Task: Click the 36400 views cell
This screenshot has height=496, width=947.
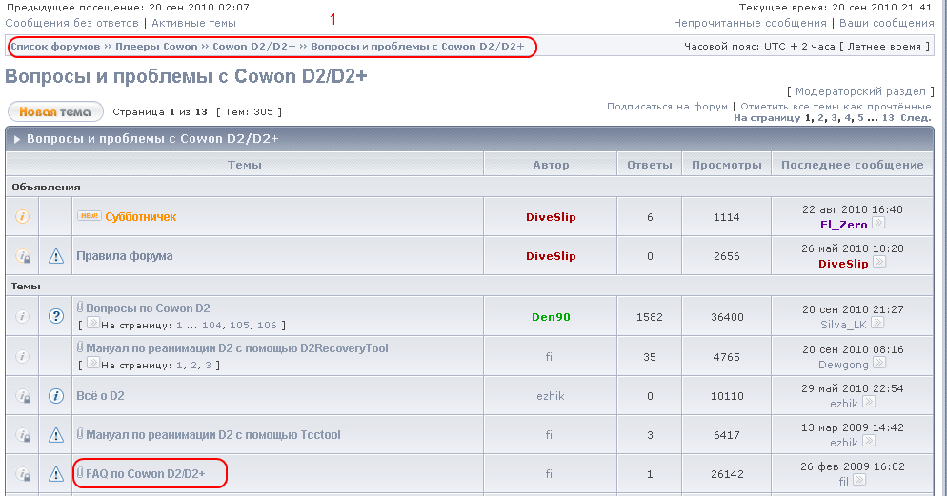Action: coord(727,317)
